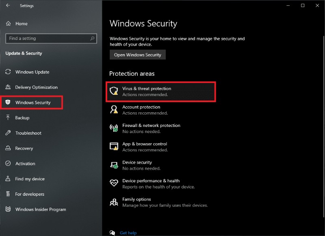Click the Find a setting search box
Image resolution: width=325 pixels, height=236 pixels.
coord(51,38)
